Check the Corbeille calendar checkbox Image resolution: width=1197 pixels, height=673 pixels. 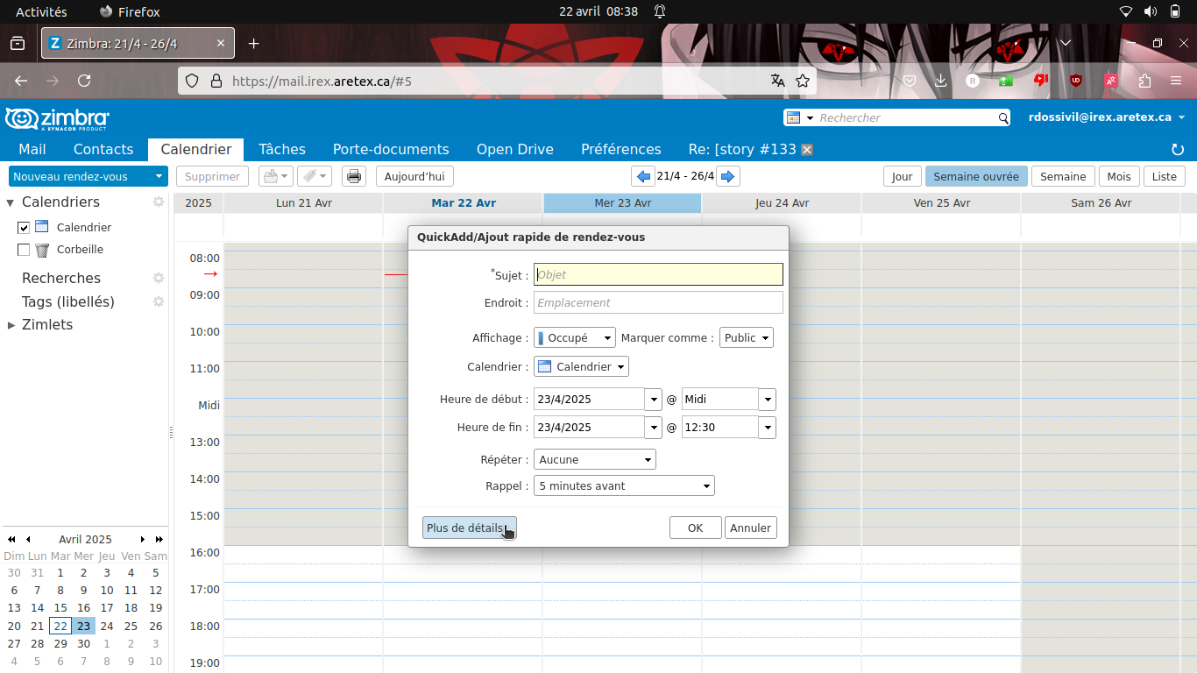coord(24,250)
